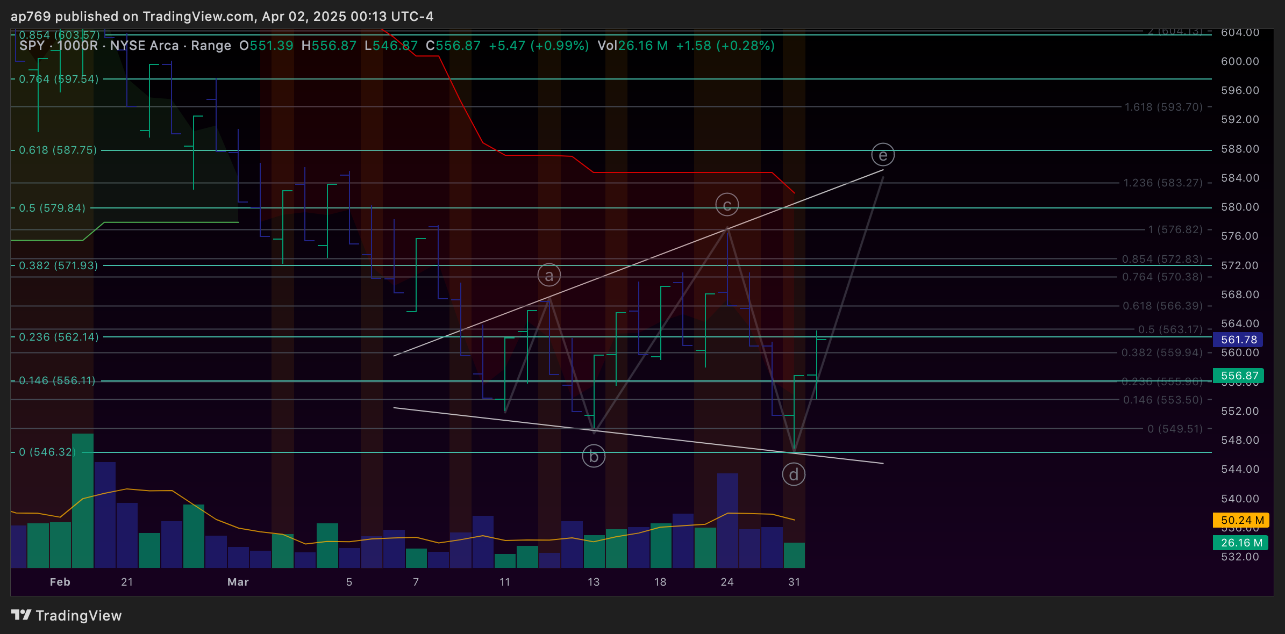
Task: Click the 0.382 (571.93) Fibonacci label
Action: pyautogui.click(x=59, y=265)
